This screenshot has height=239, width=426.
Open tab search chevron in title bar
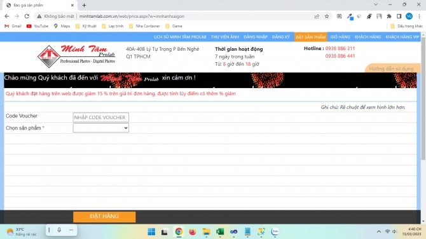click(x=376, y=4)
